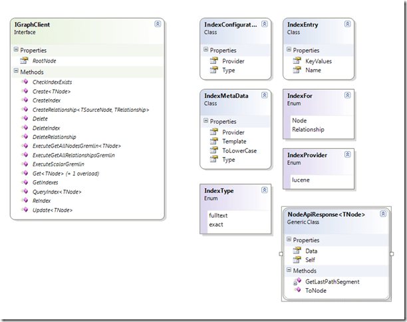Image resolution: width=407 pixels, height=322 pixels.
Task: Select the fulltext value in IndexType
Action: (x=219, y=216)
